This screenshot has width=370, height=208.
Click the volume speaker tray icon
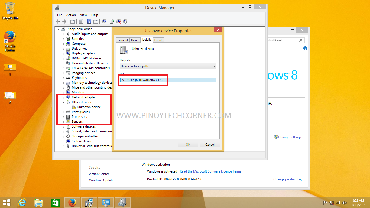345,203
